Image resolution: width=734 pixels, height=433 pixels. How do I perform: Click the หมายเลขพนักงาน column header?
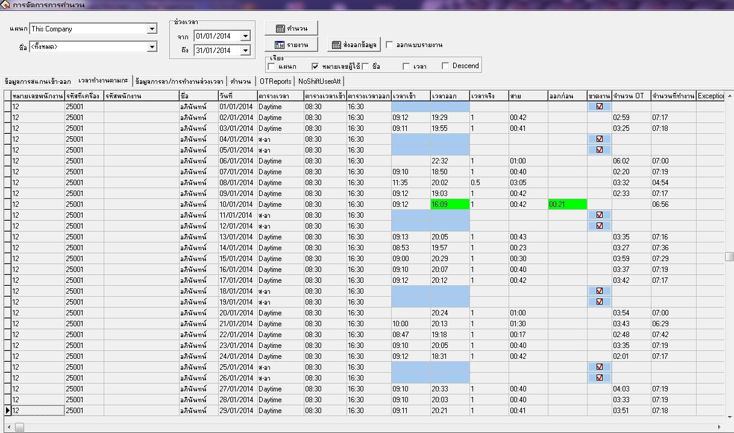[x=37, y=96]
